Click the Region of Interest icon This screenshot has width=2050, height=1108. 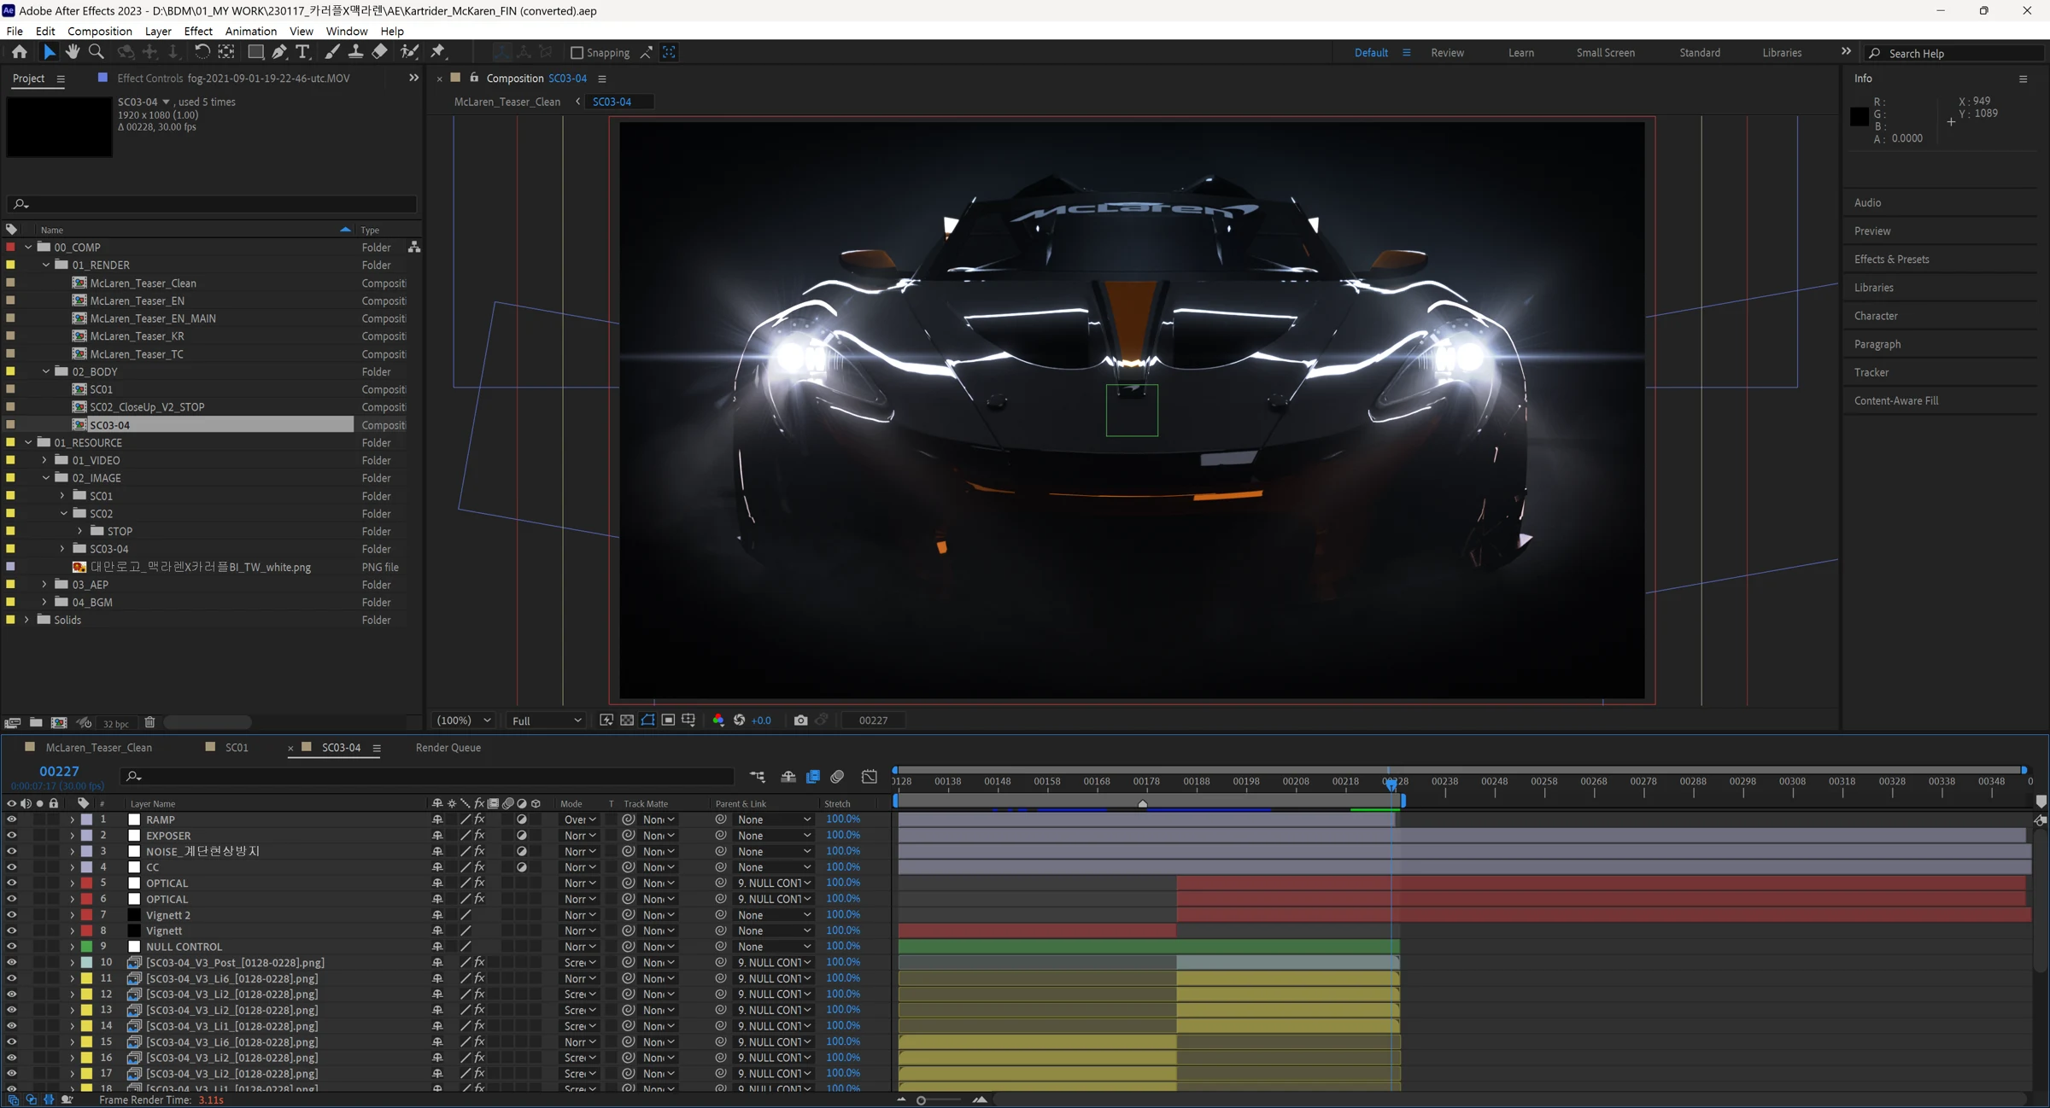point(669,720)
